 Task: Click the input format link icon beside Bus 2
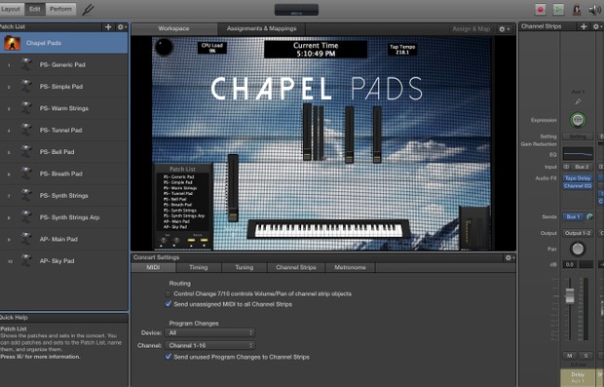(566, 167)
